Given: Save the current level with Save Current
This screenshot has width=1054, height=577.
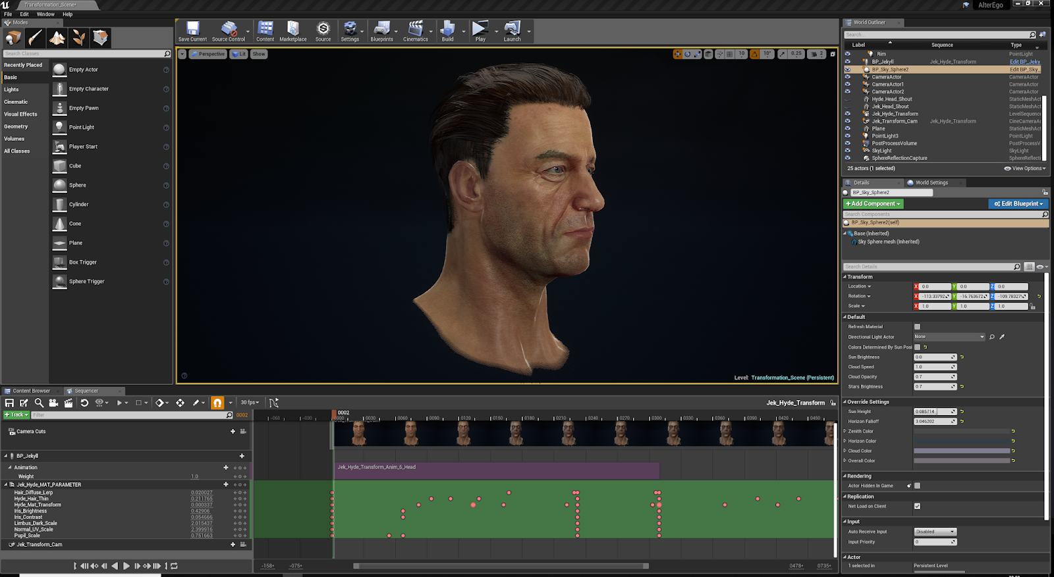Looking at the screenshot, I should tap(192, 31).
